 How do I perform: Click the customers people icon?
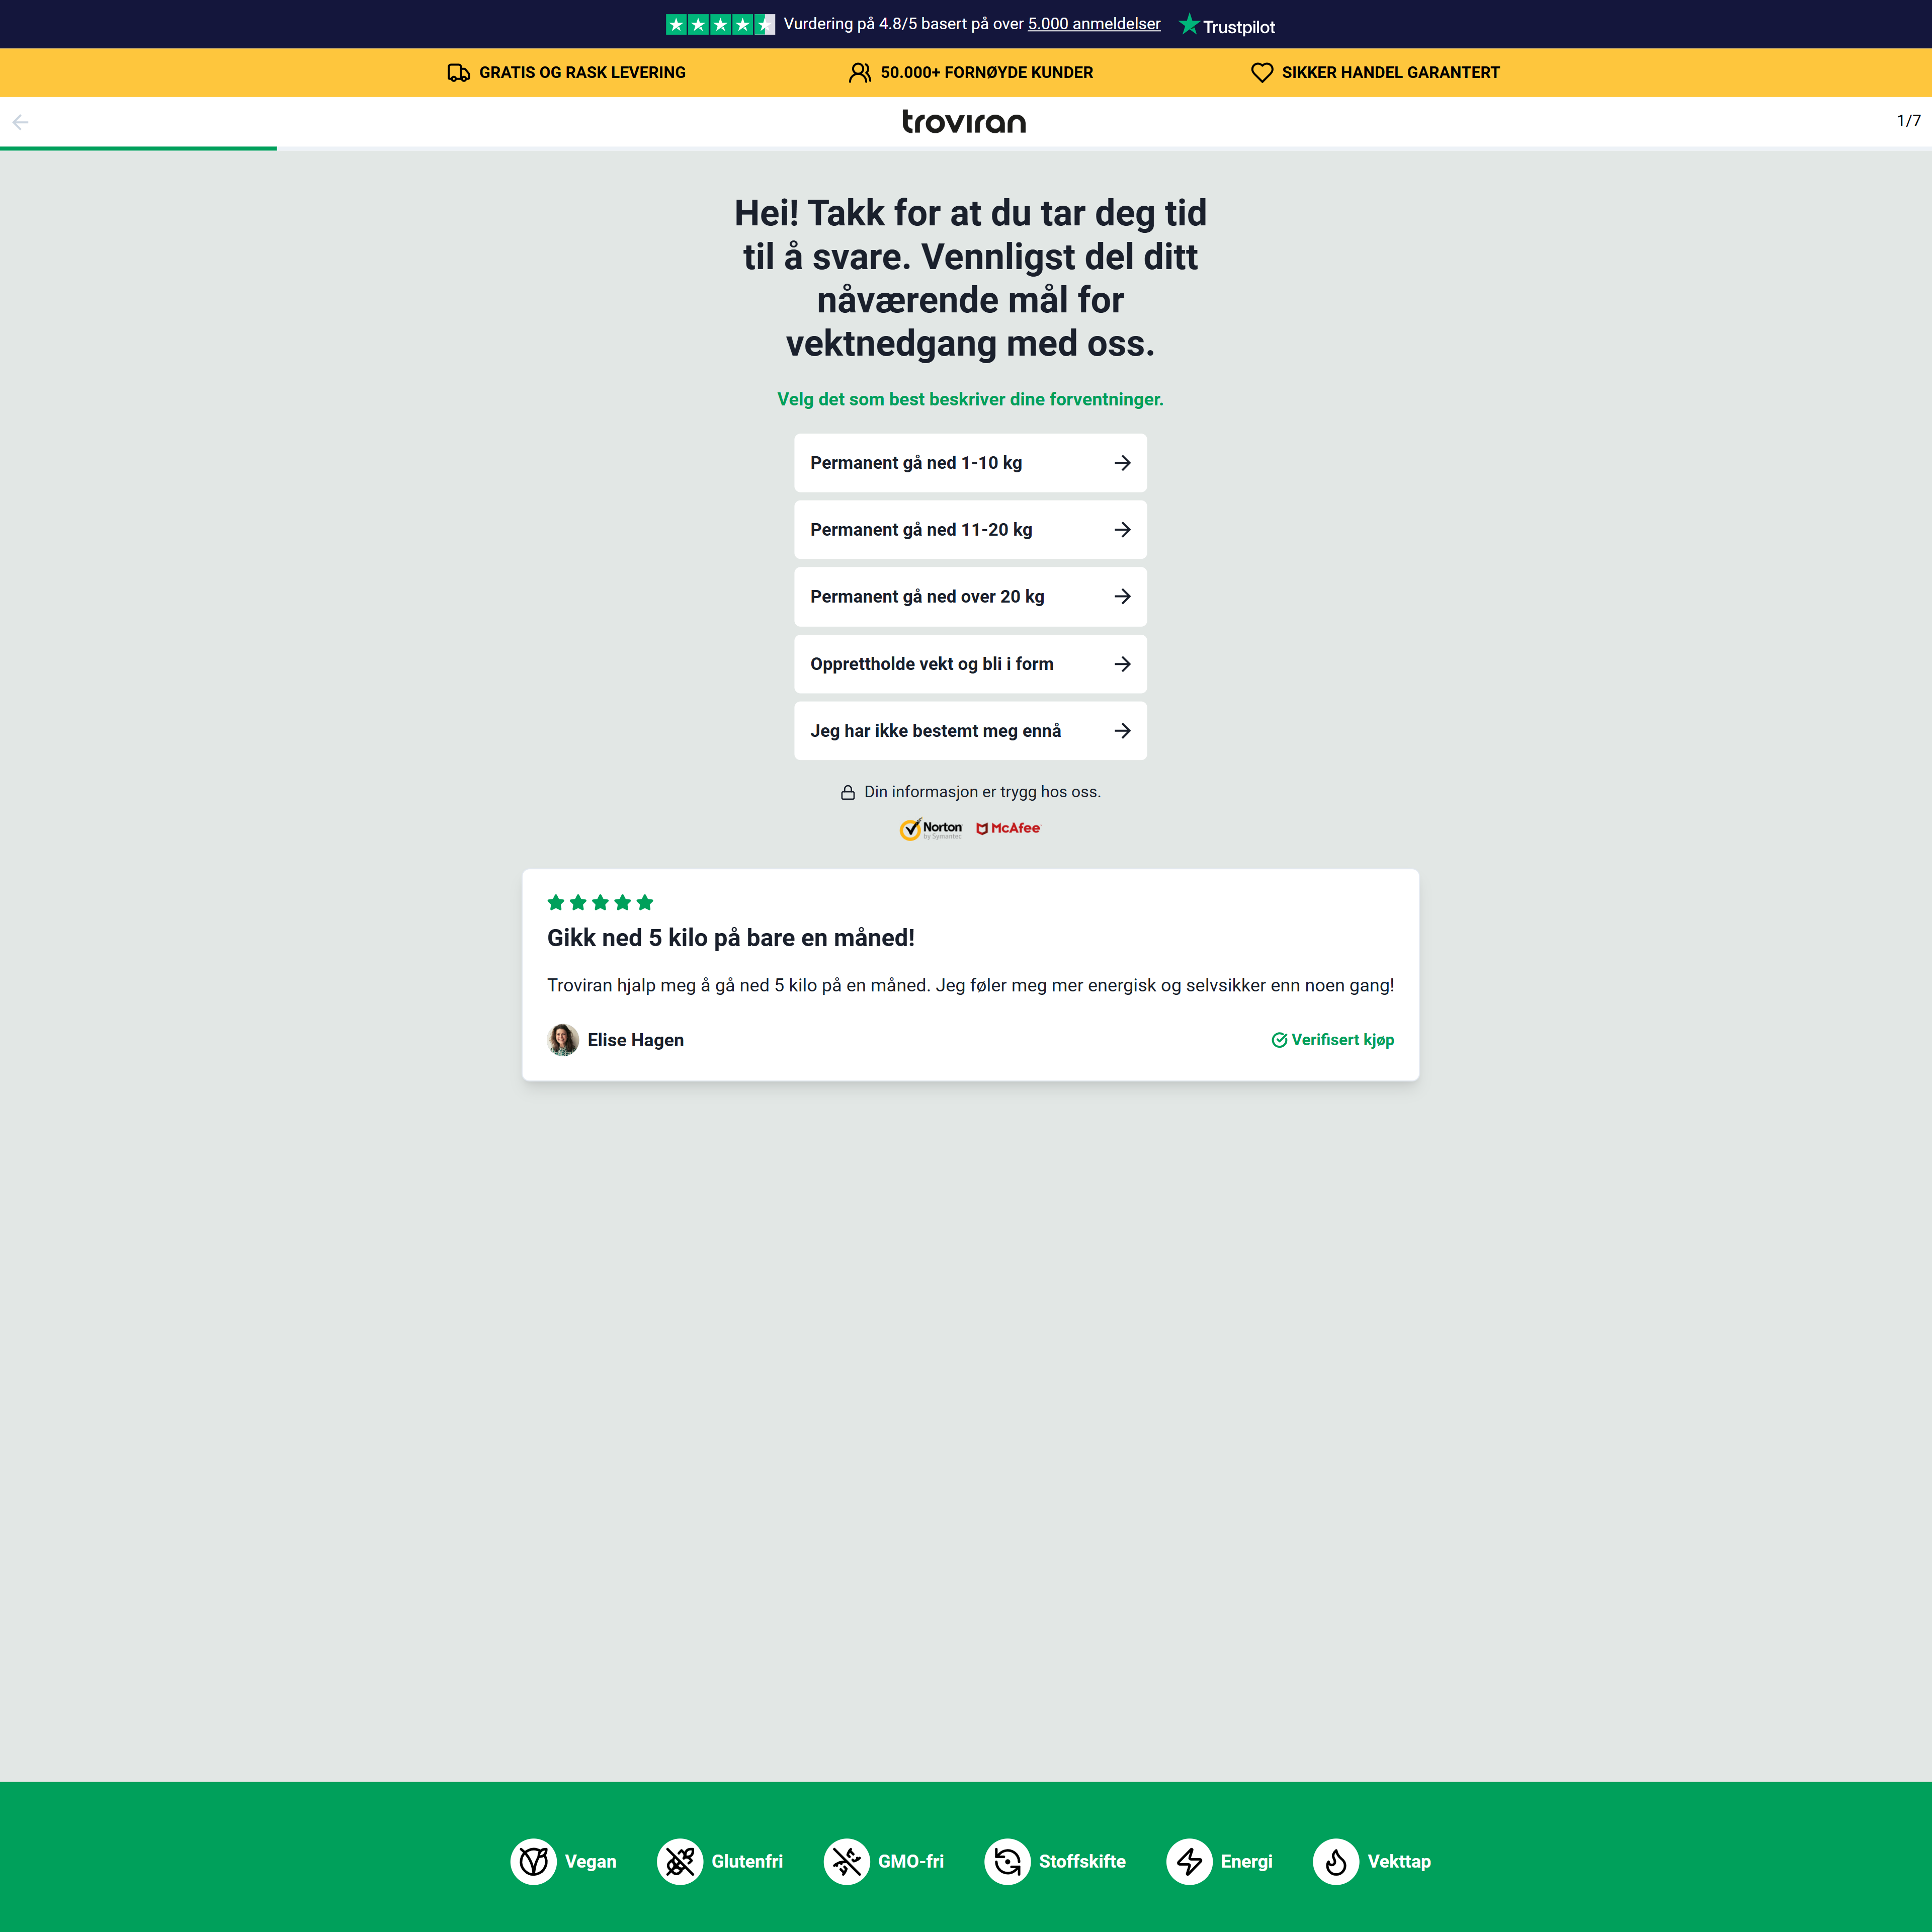tap(859, 73)
